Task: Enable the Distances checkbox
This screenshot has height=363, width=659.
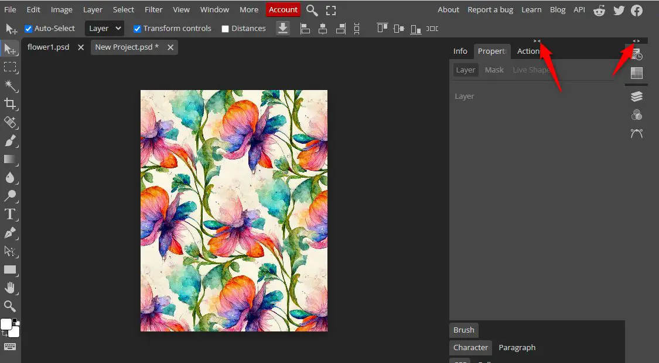Action: [225, 29]
